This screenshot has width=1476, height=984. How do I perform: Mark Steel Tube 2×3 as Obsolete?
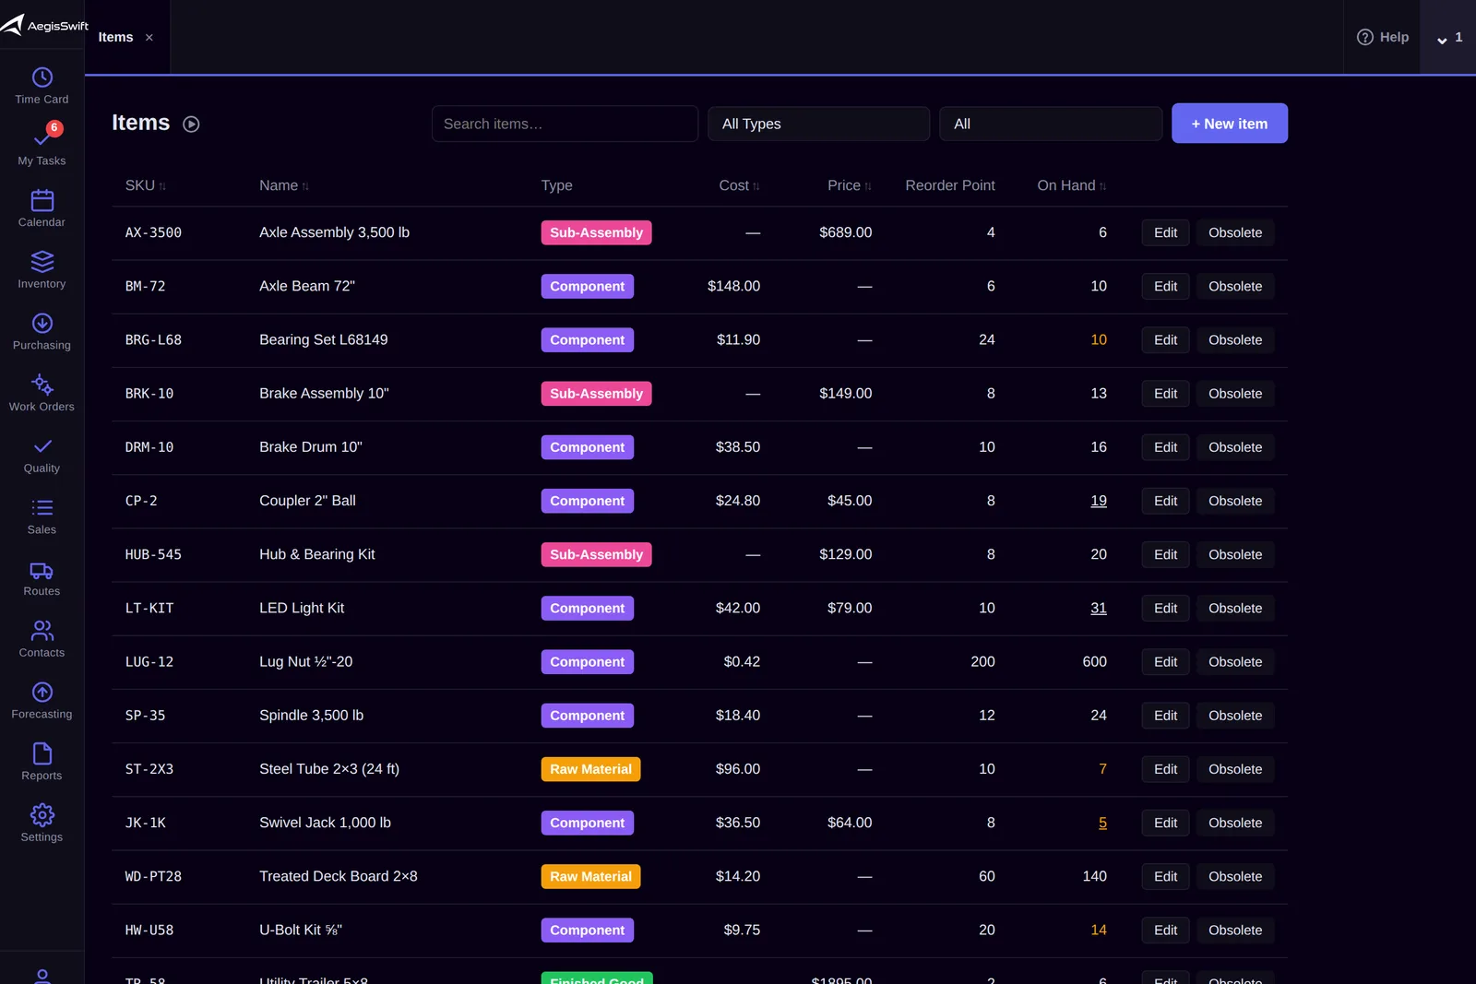pyautogui.click(x=1235, y=769)
